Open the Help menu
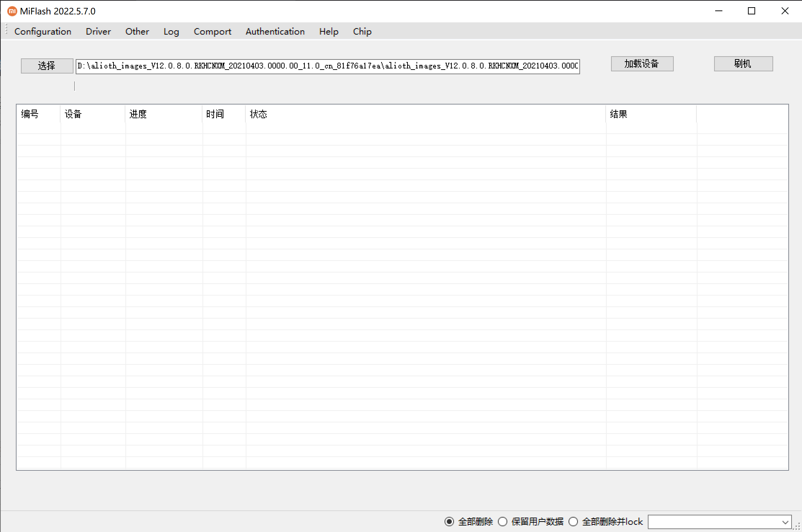The height and width of the screenshot is (532, 802). click(328, 31)
